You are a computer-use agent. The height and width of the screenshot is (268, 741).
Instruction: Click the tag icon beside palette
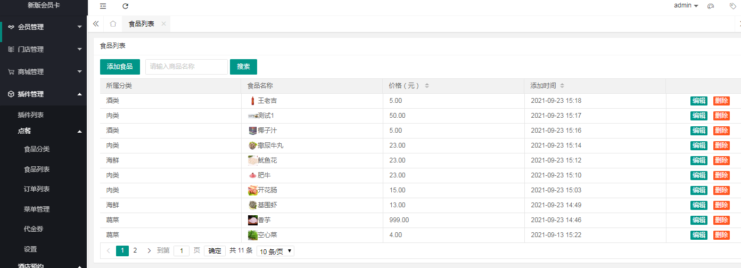732,6
